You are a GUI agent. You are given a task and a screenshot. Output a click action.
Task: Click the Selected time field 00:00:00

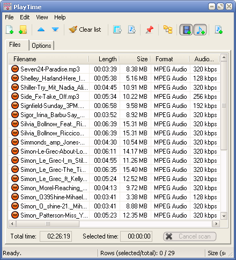[136, 236]
